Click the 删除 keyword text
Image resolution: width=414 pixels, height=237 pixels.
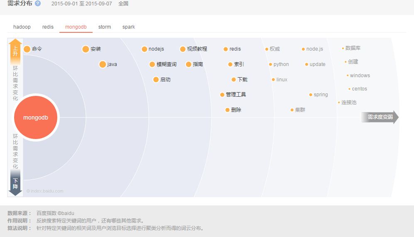coord(236,110)
